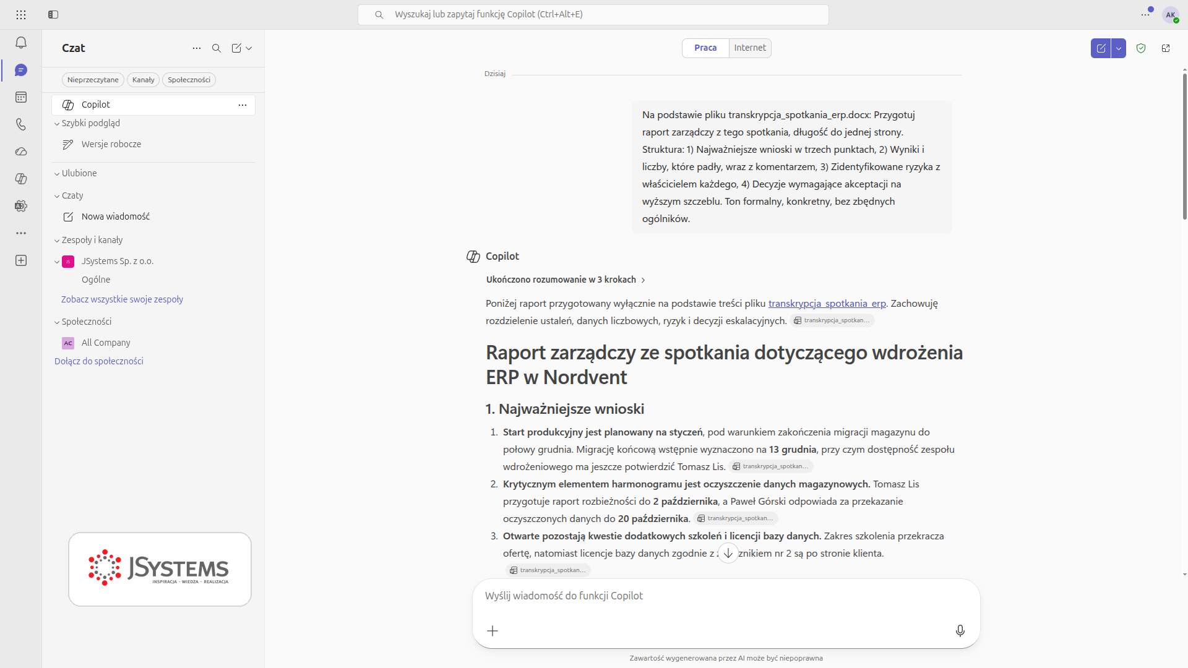Filter chats by Nieprzeczytane
This screenshot has width=1188, height=668.
(93, 80)
